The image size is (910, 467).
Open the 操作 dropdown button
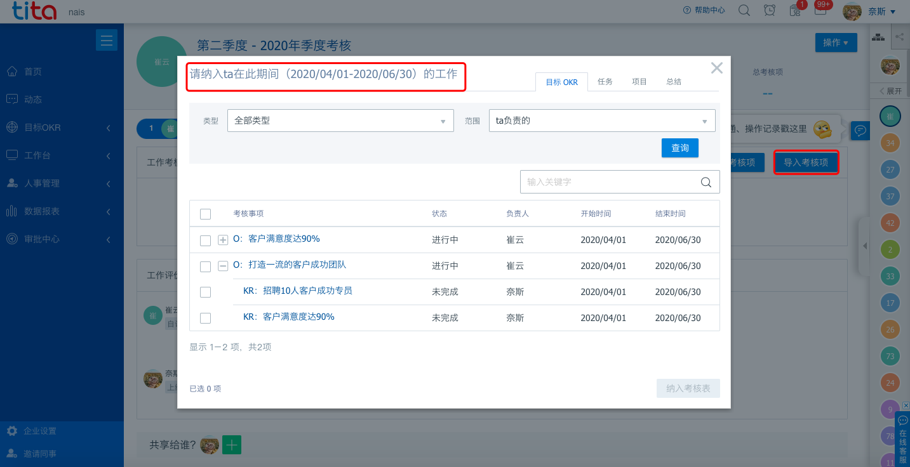pos(836,43)
